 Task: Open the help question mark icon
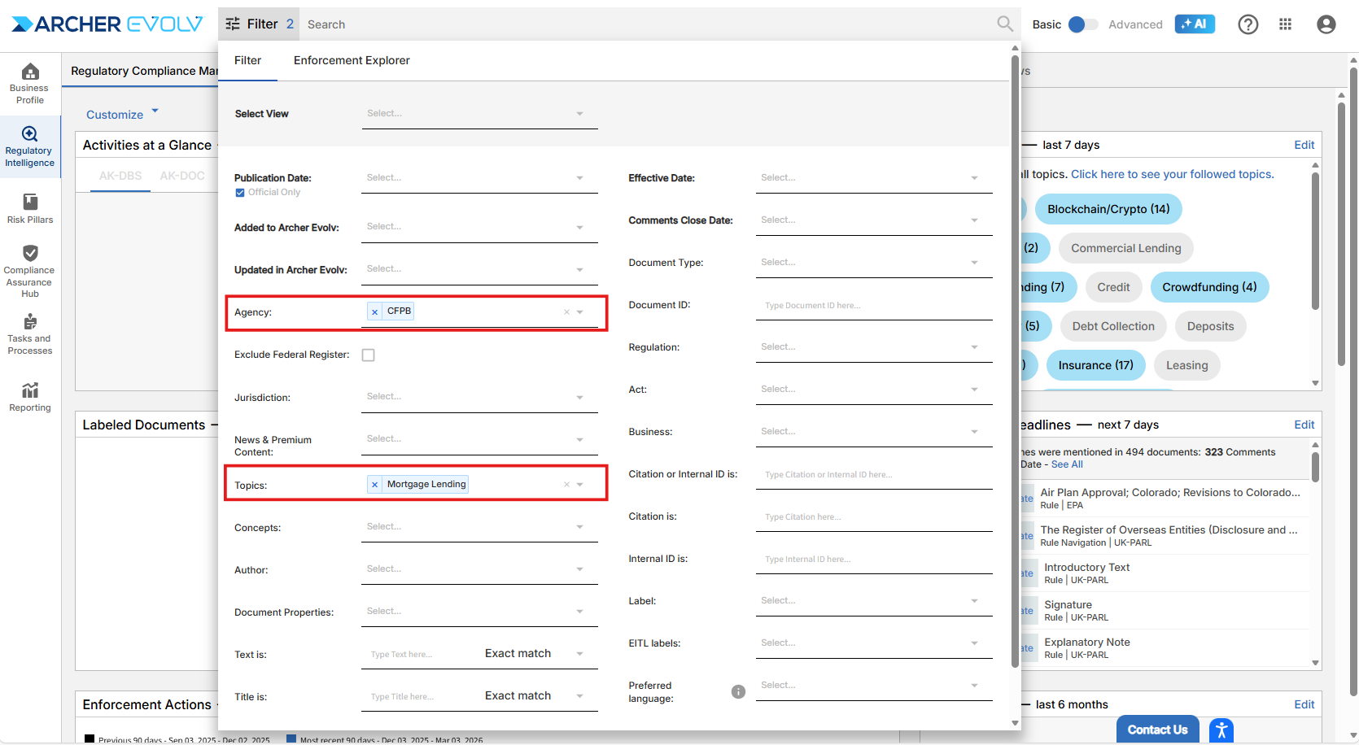(x=1248, y=24)
